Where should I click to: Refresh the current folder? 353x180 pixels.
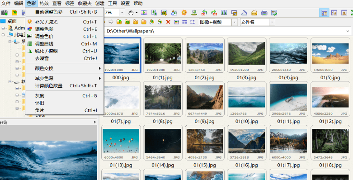tap(127, 22)
